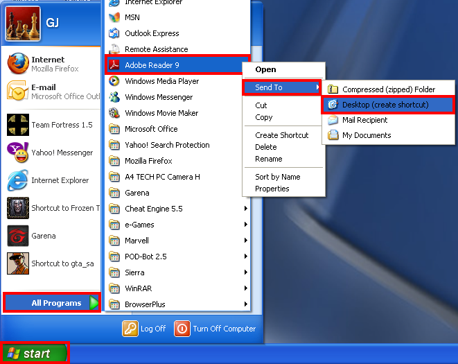The width and height of the screenshot is (458, 364).
Task: Click the GJ user chess picture
Action: [23, 24]
